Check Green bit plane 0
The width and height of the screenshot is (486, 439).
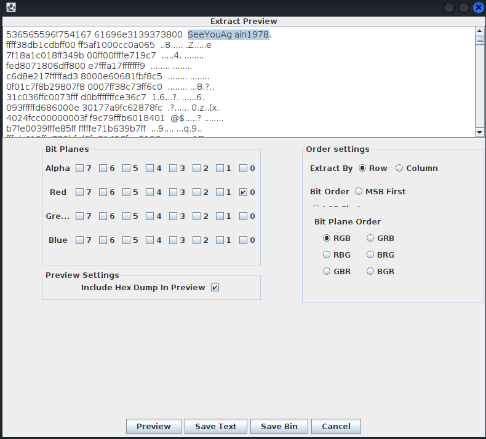coord(244,216)
